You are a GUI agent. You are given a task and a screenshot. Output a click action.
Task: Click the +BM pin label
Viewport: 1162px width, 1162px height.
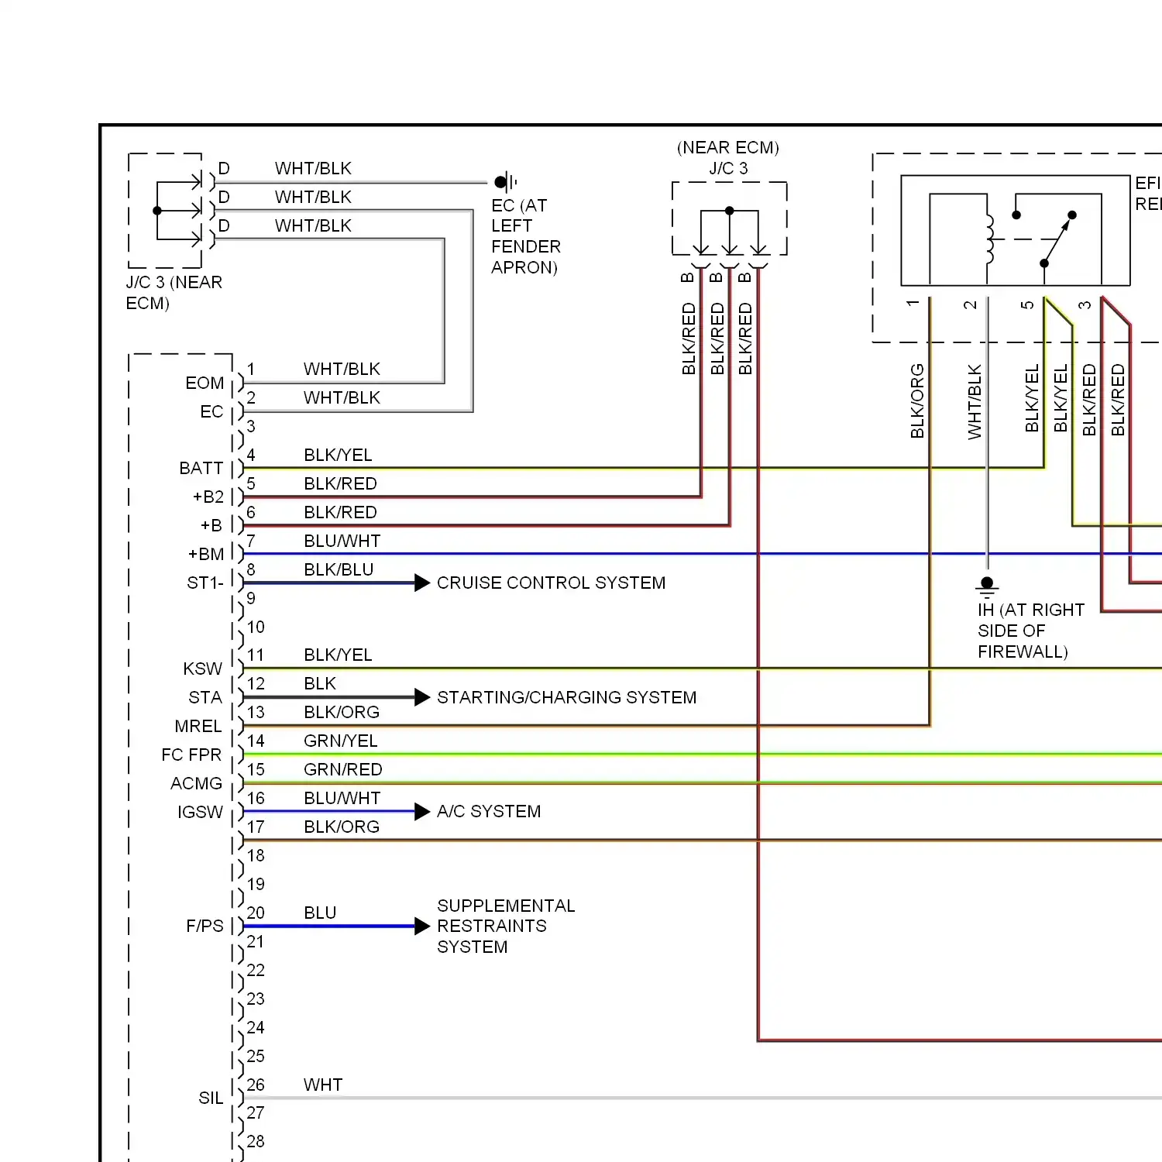tap(206, 555)
